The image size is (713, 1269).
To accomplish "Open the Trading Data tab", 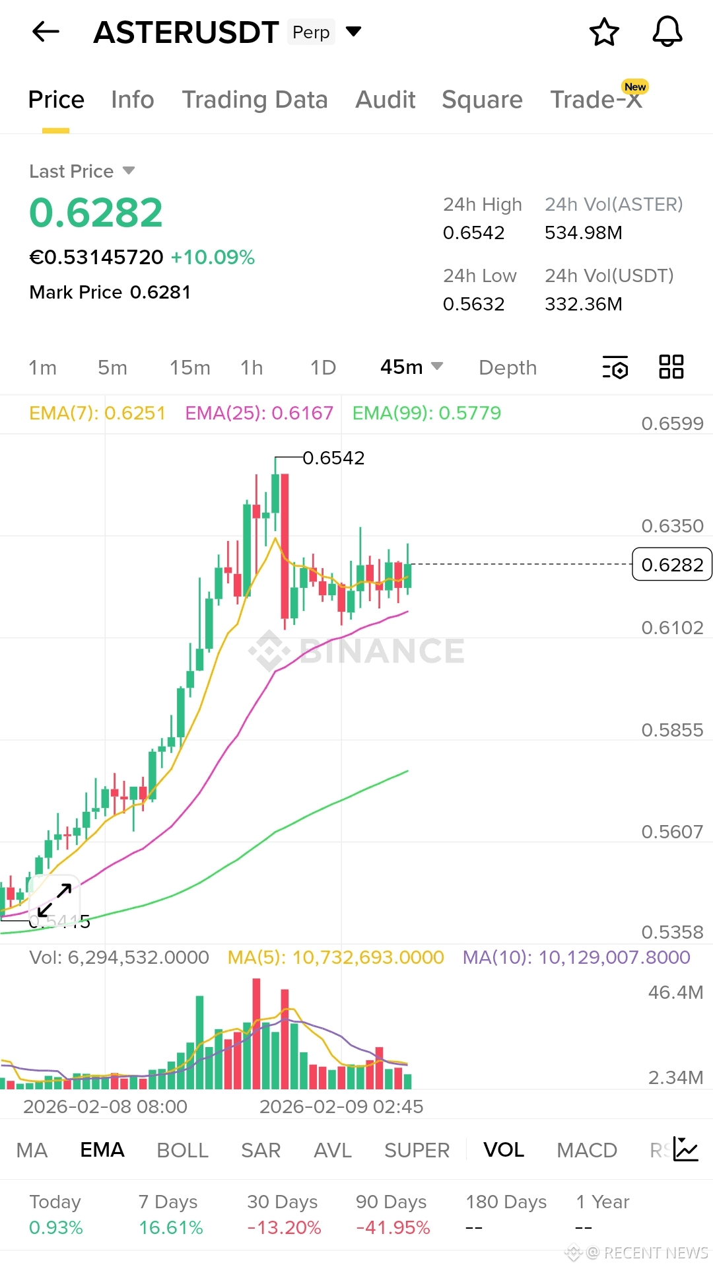I will [x=255, y=100].
